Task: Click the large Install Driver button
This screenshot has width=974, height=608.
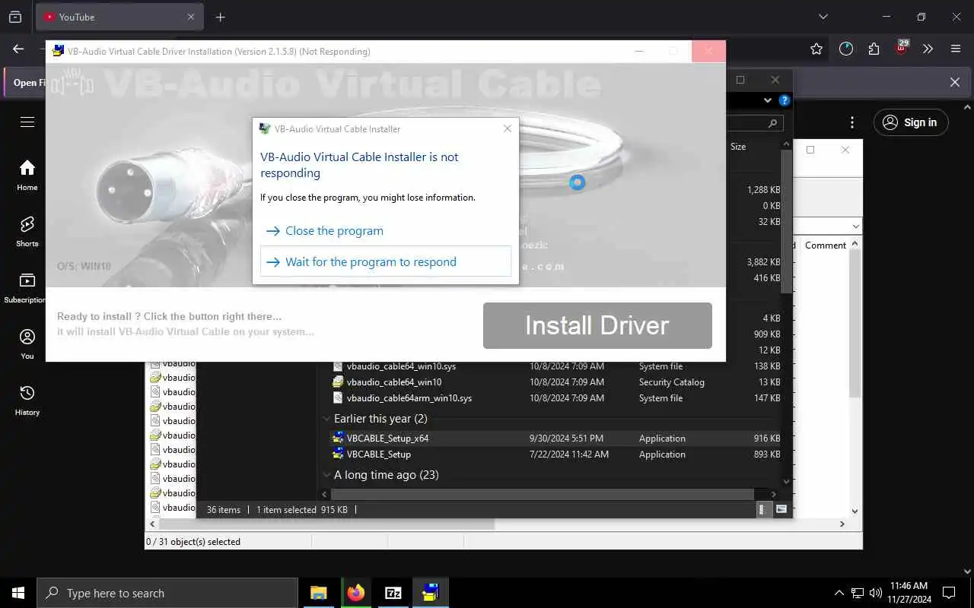Action: 597,325
